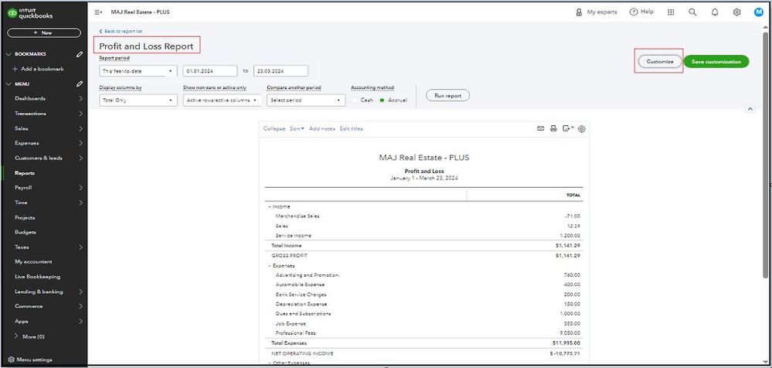Open the My experts icon
This screenshot has width=772, height=368.
pyautogui.click(x=579, y=12)
